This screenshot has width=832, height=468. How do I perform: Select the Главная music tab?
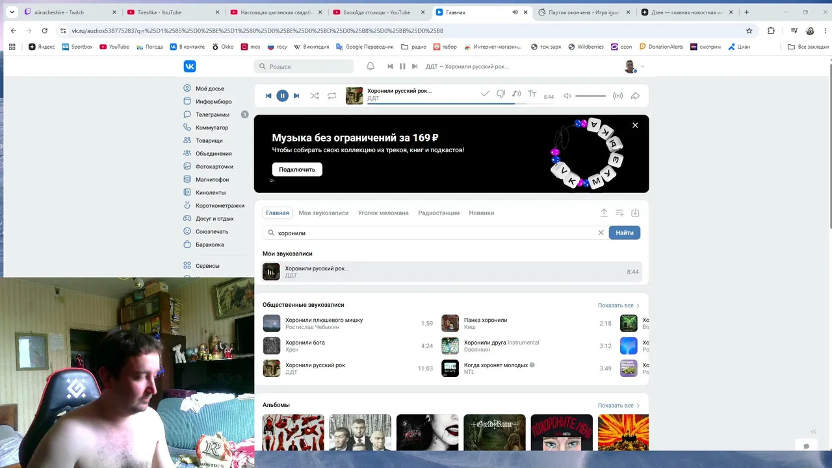click(x=278, y=213)
